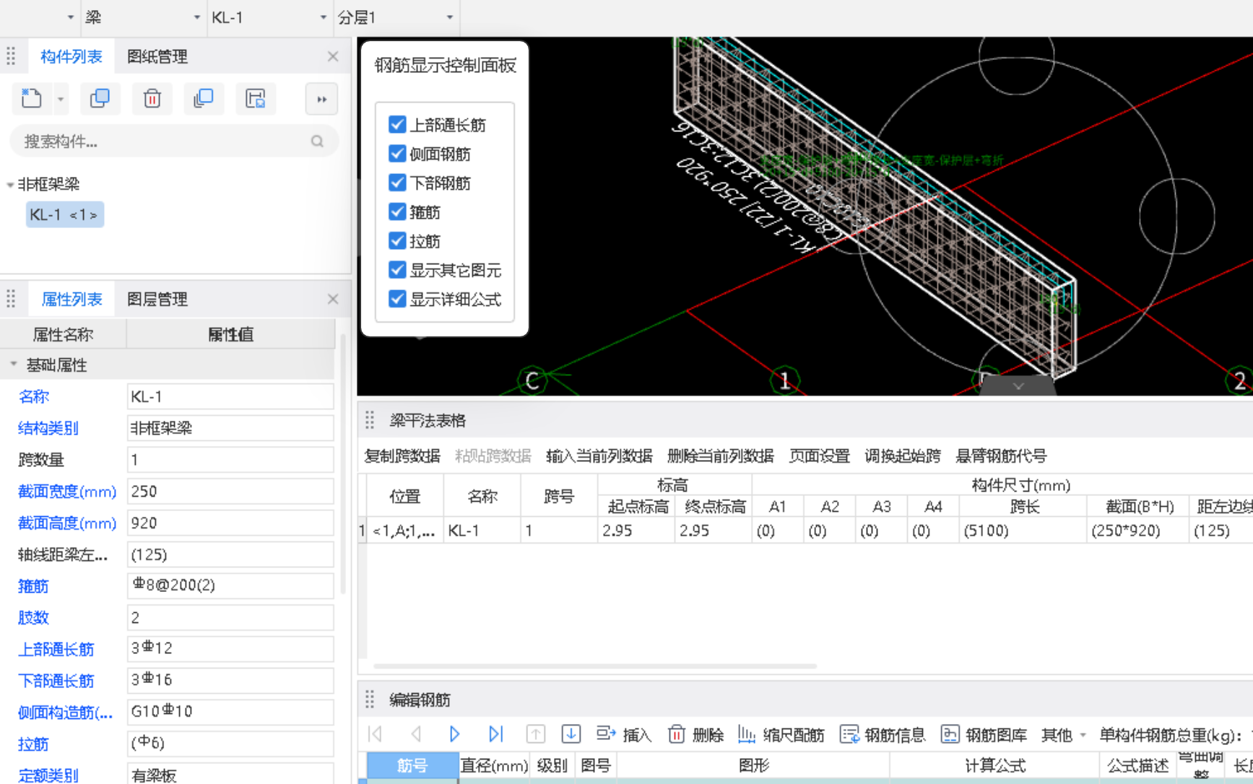1253x784 pixels.
Task: Switch to the 构件列表 tab
Action: (71, 56)
